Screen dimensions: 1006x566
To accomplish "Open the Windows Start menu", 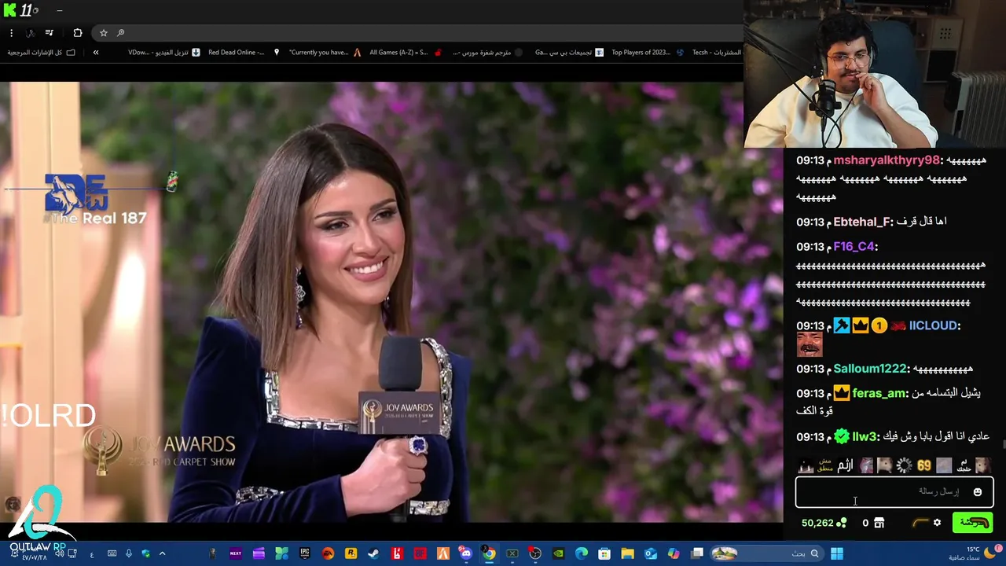I will pyautogui.click(x=837, y=553).
